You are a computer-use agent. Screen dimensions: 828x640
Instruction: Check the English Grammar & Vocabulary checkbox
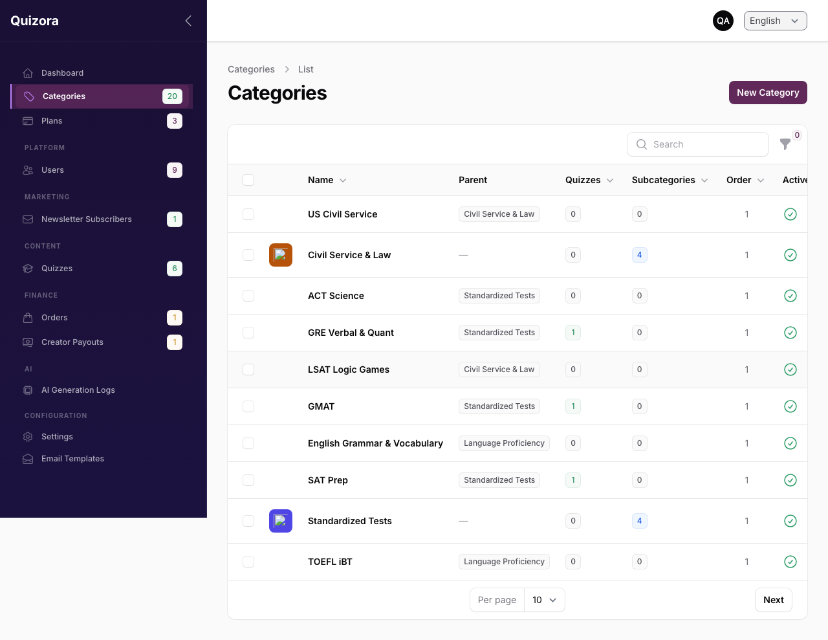coord(248,443)
